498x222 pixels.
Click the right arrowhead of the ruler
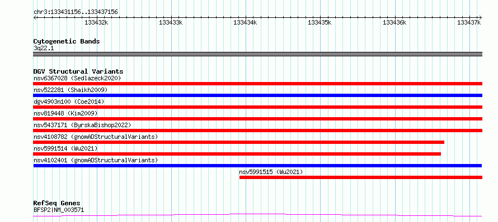[480, 17]
